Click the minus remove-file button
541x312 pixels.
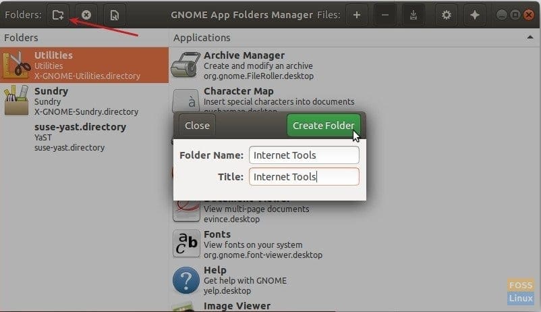[x=385, y=15]
